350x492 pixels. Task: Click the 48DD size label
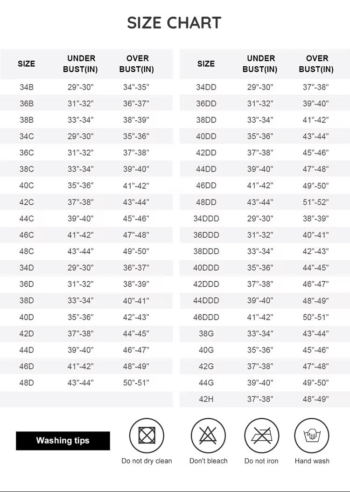[206, 202]
